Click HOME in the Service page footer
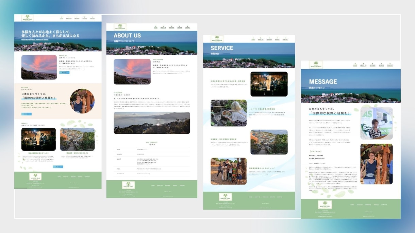 click(250, 197)
